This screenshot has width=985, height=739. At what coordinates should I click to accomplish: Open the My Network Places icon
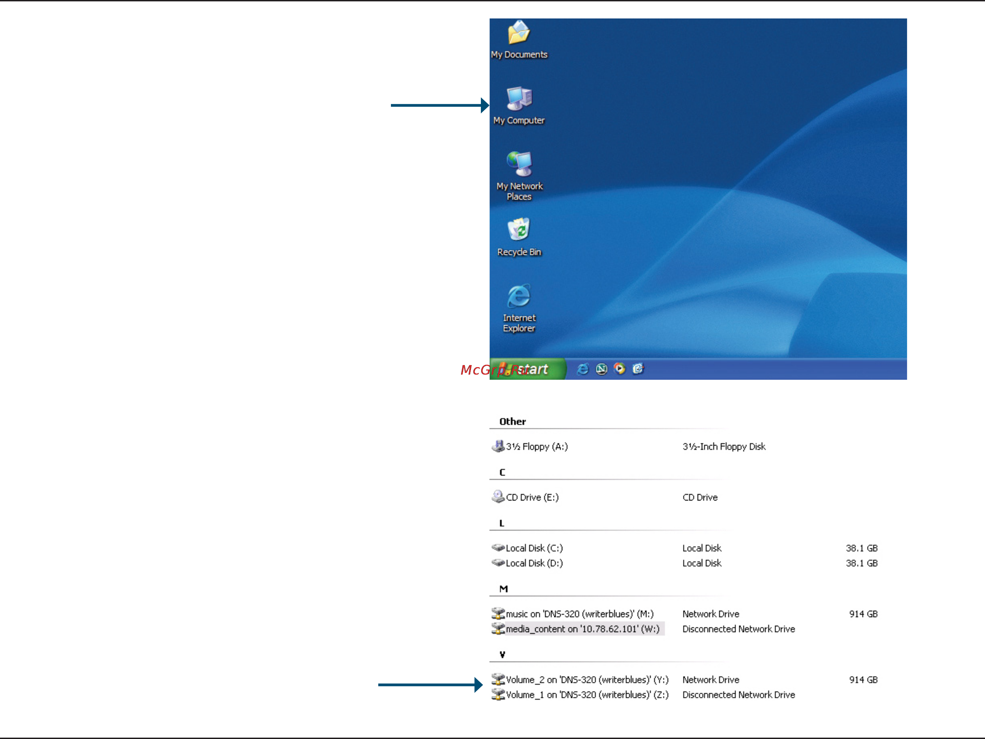coord(519,176)
